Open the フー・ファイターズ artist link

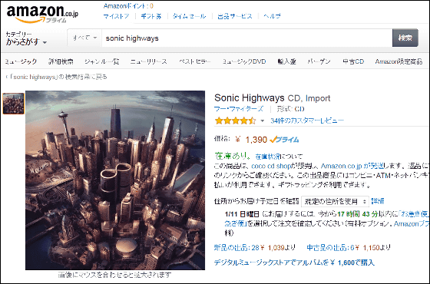(239, 109)
